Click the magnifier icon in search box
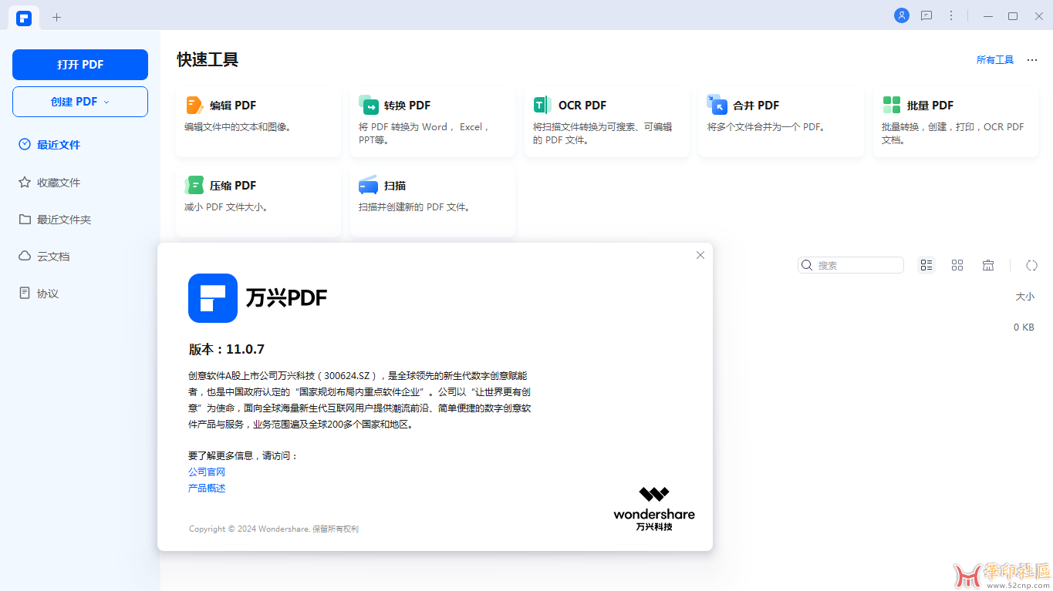 point(807,265)
